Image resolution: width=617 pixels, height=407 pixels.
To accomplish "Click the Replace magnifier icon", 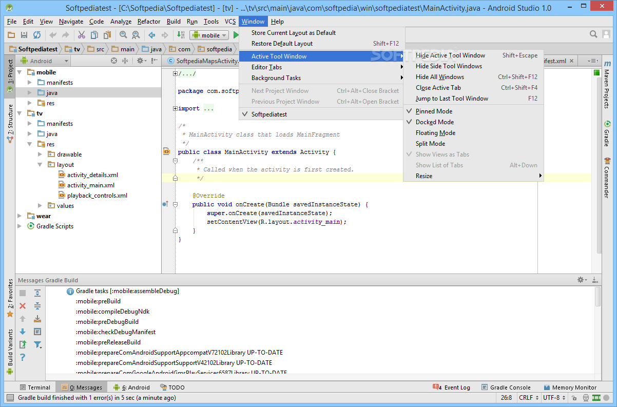I will pos(136,35).
